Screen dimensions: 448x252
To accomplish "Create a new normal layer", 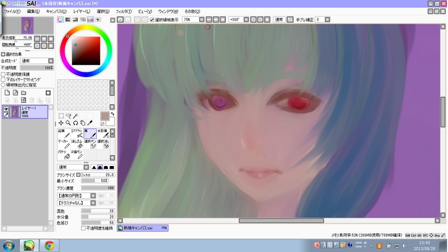I will click(7, 93).
